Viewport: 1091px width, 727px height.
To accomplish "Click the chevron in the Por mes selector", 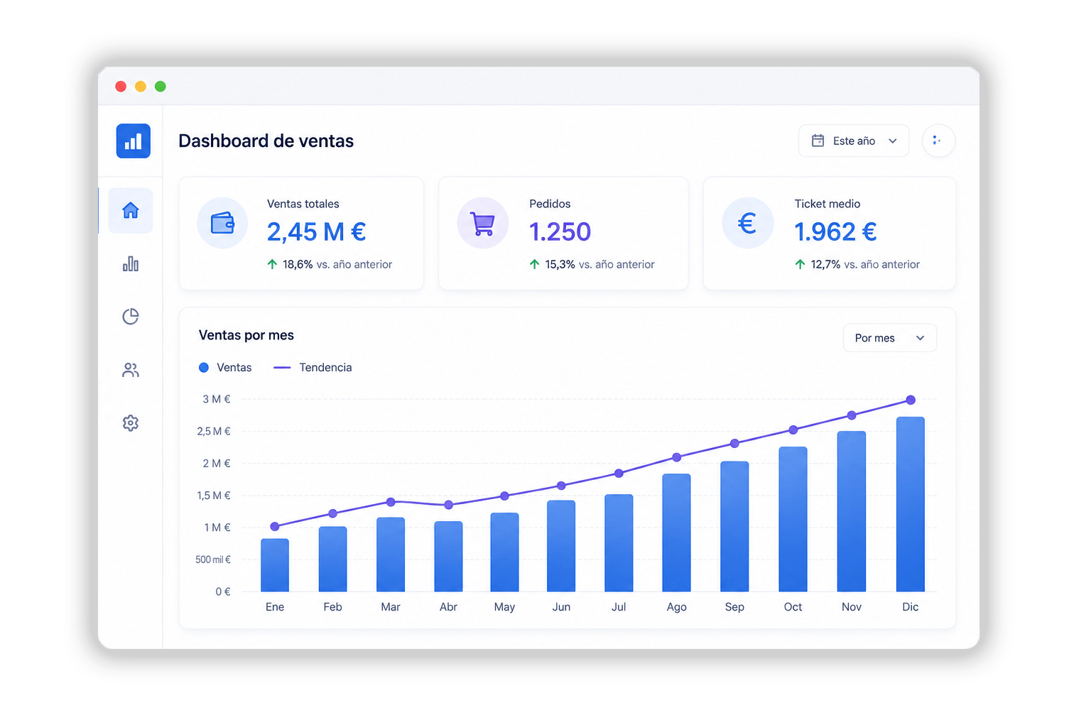I will tap(921, 338).
